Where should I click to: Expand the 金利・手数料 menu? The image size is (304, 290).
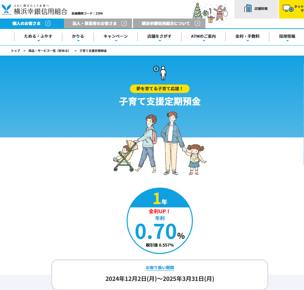[x=247, y=37]
